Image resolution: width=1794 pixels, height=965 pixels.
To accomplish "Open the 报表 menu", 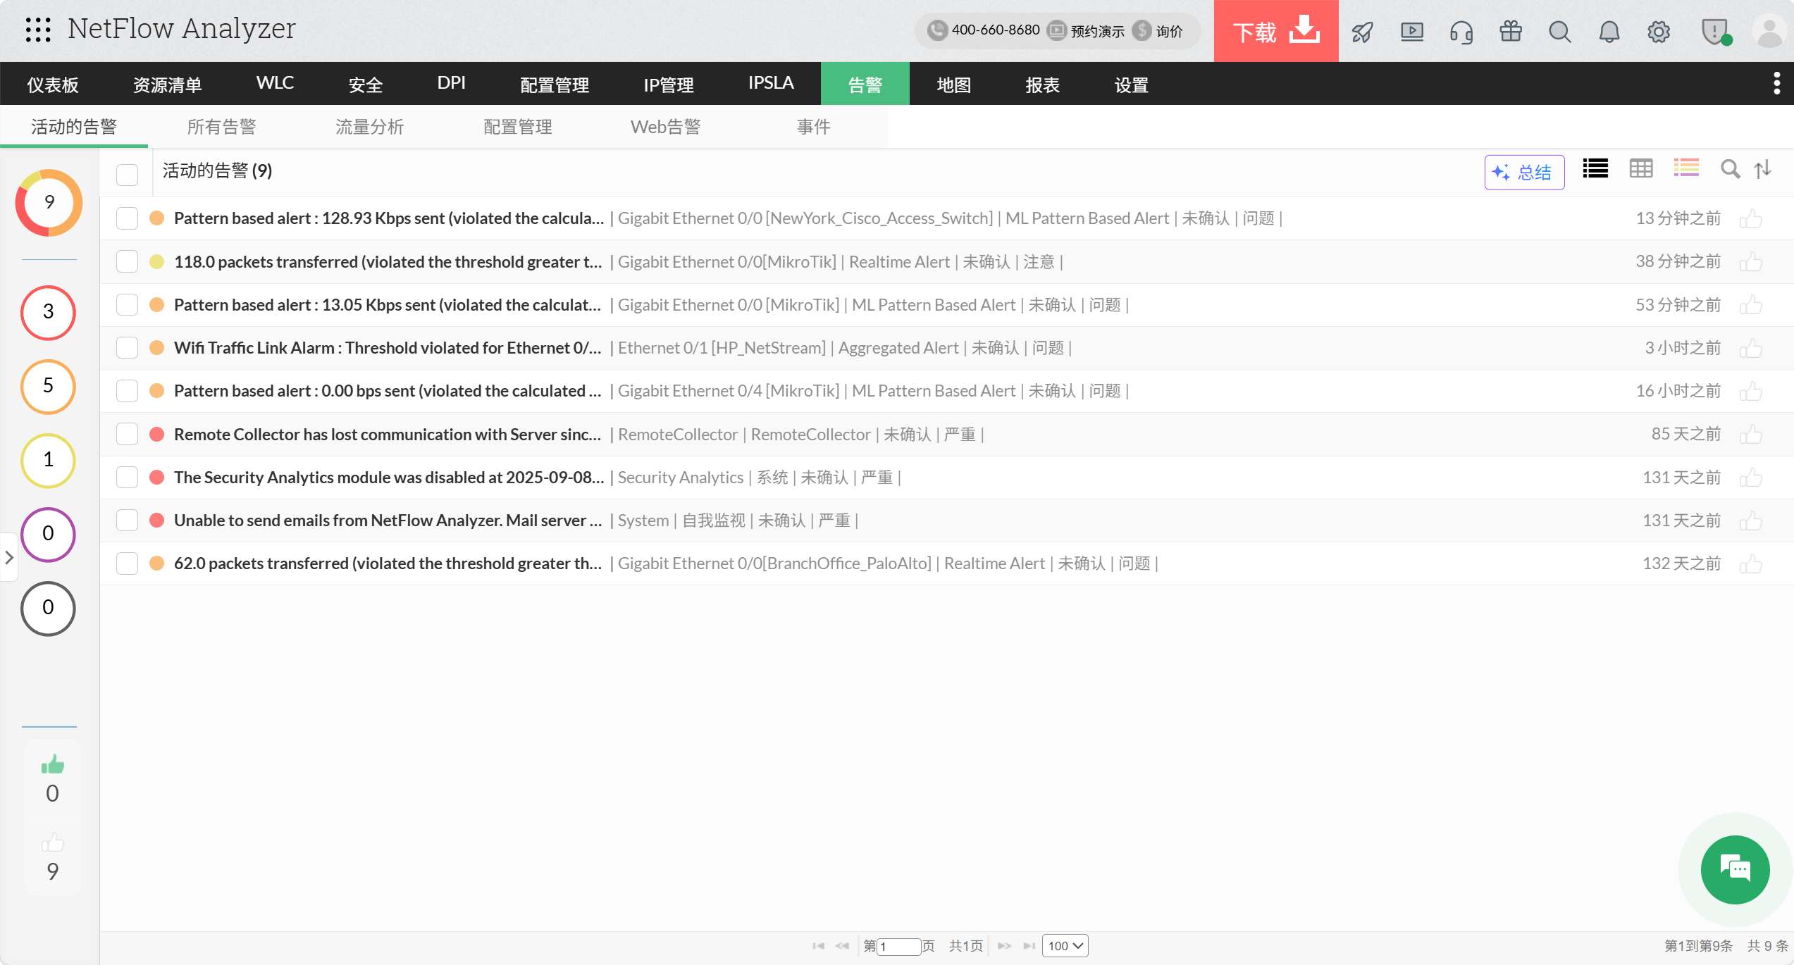I will (x=1042, y=85).
